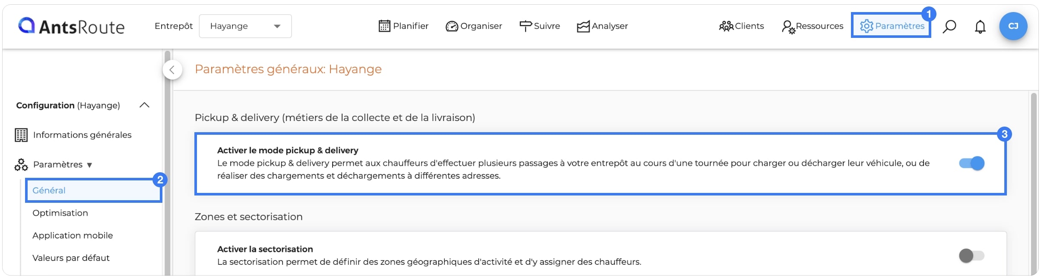Open the CJ user avatar menu

point(1013,26)
